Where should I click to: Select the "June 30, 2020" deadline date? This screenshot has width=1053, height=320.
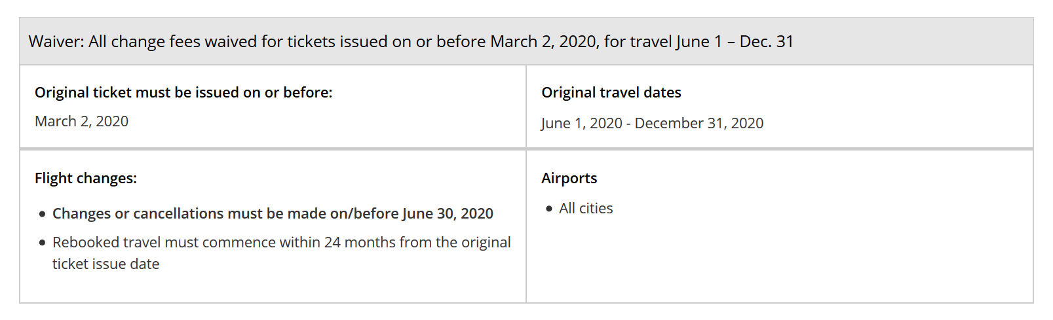448,214
